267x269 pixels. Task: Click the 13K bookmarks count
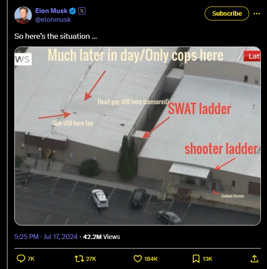point(207,259)
